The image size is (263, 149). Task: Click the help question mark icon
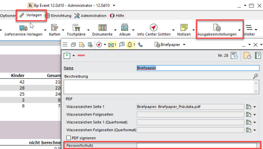257,56
